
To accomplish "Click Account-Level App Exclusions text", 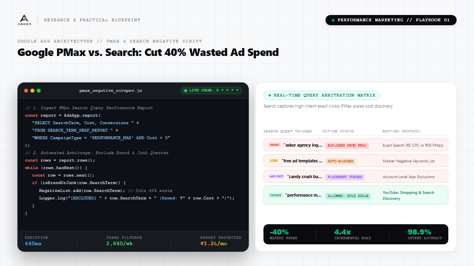I will click(x=409, y=177).
